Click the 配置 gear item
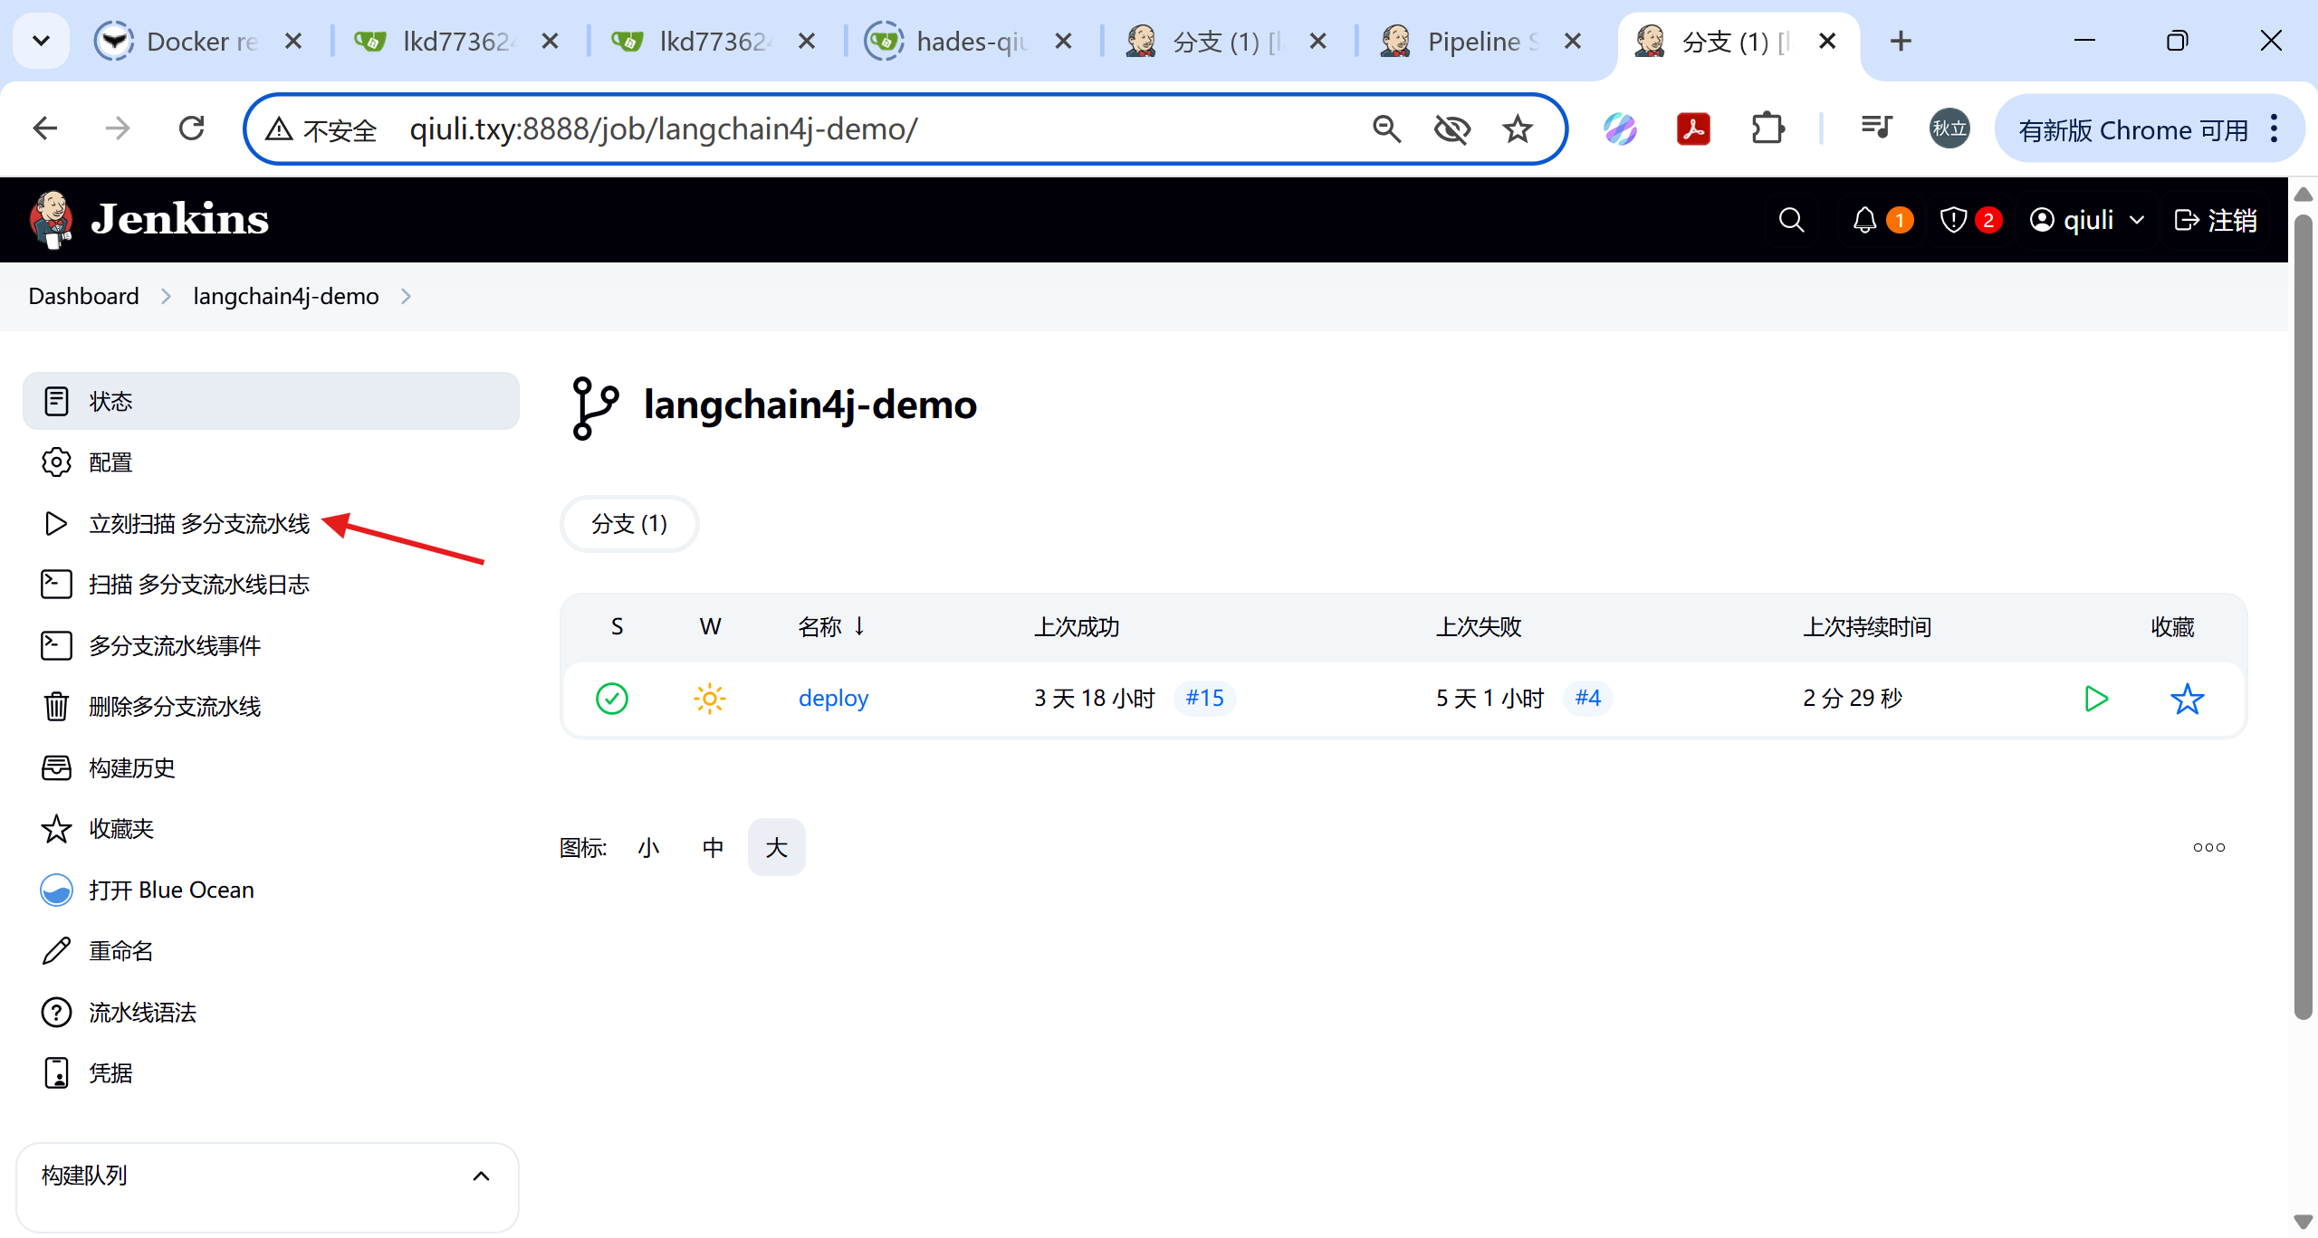 tap(110, 462)
